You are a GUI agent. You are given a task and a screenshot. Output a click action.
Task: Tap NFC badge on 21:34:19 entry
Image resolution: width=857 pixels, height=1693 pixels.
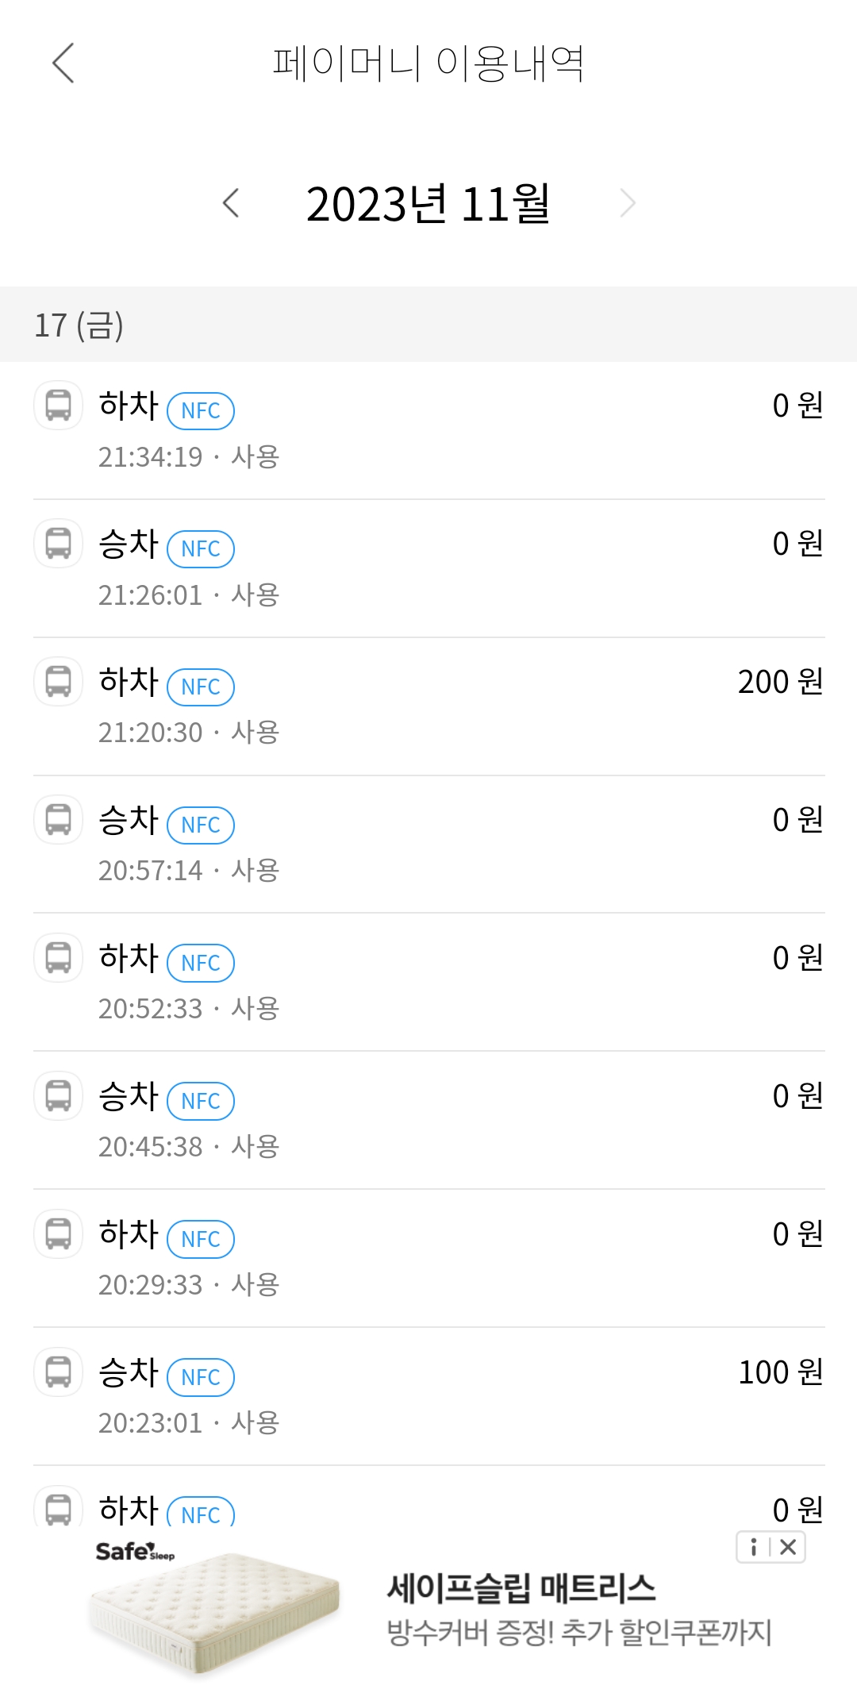(201, 410)
